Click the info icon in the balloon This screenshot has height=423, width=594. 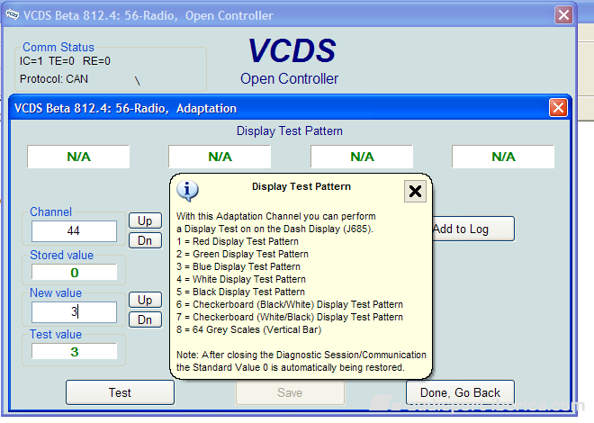point(187,191)
